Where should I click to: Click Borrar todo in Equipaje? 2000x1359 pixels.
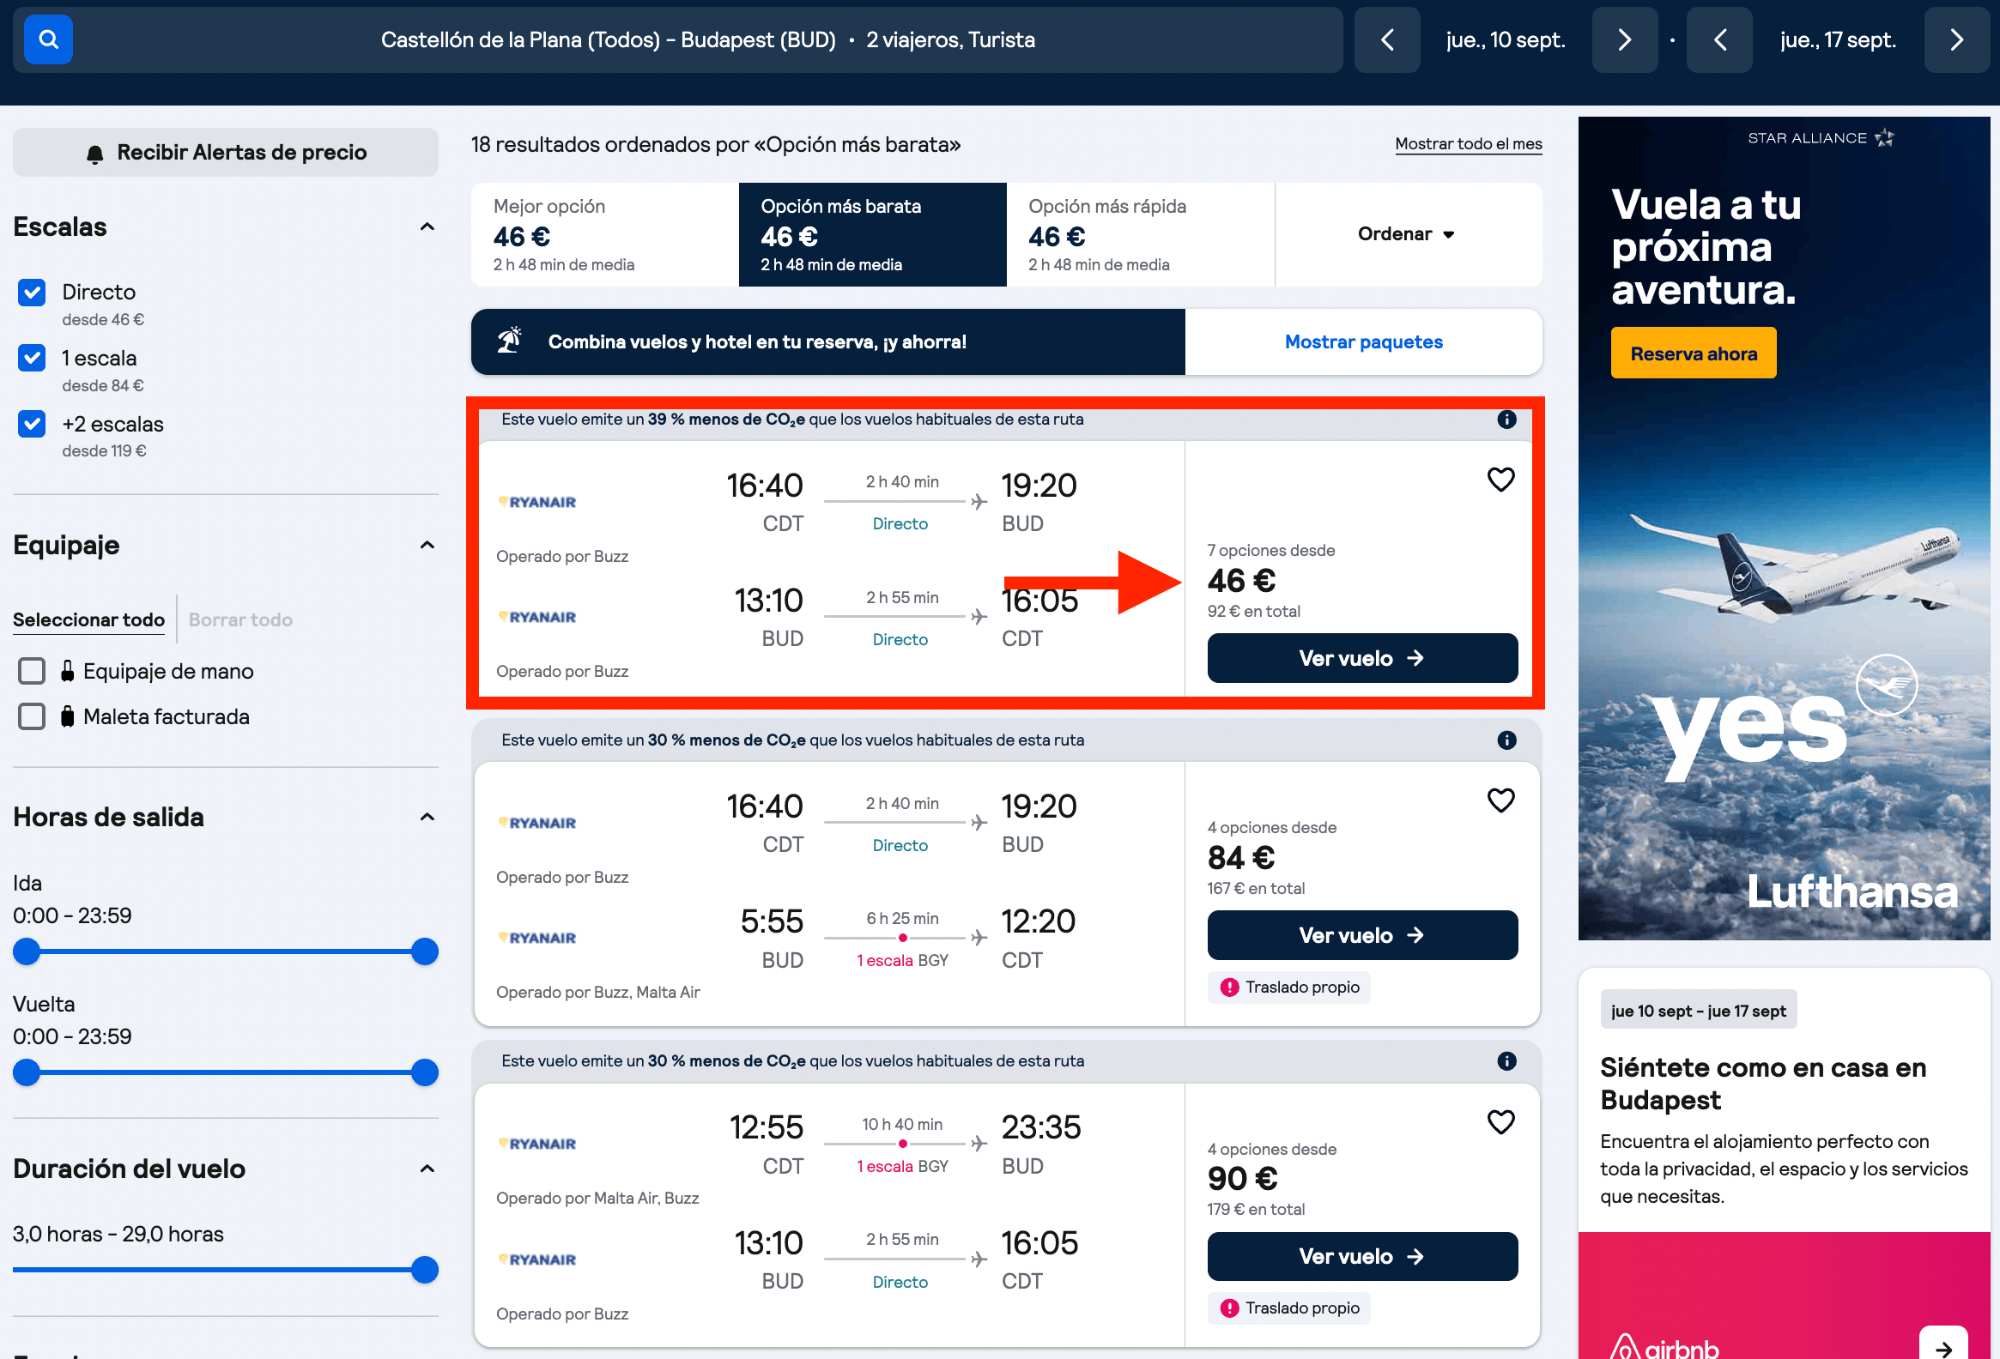coord(240,619)
